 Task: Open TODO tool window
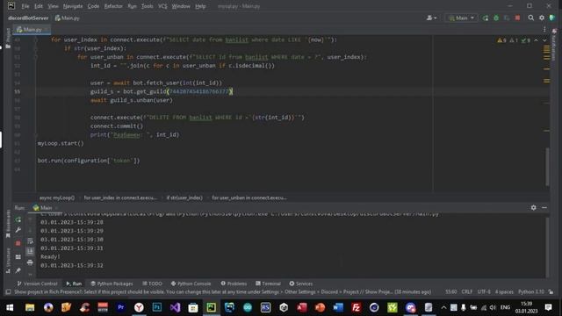(152, 284)
